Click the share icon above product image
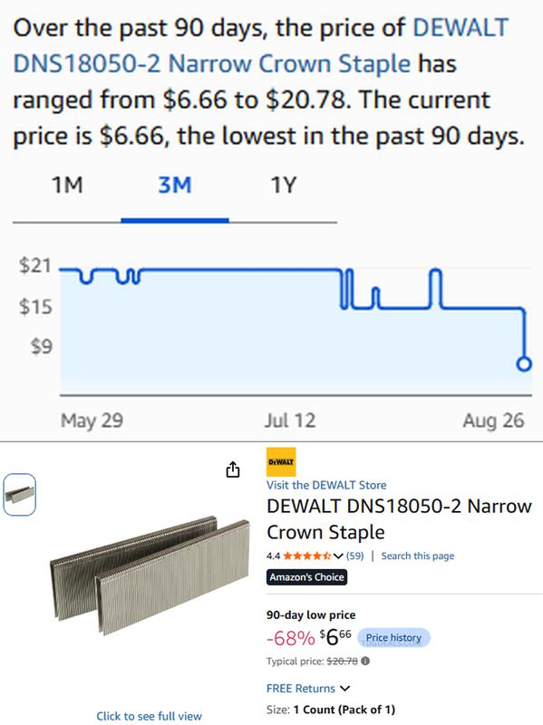The image size is (543, 725). tap(233, 469)
